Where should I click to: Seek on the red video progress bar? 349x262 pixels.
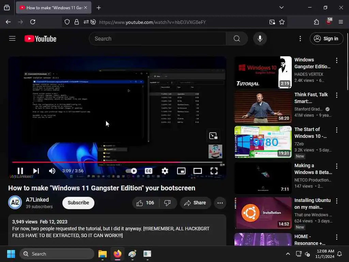(117, 162)
